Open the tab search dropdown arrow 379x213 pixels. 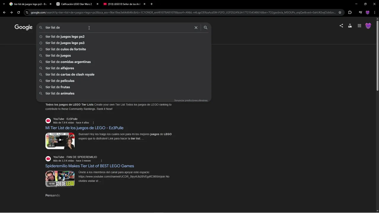pos(4,4)
